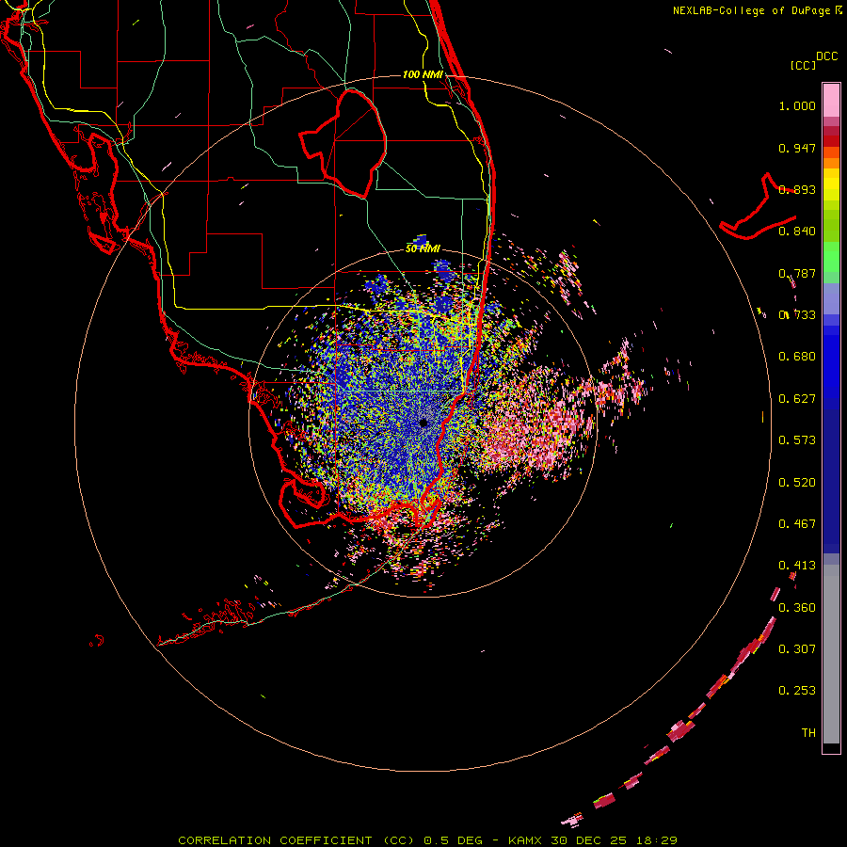Pick the light pink color at scale top

point(831,100)
